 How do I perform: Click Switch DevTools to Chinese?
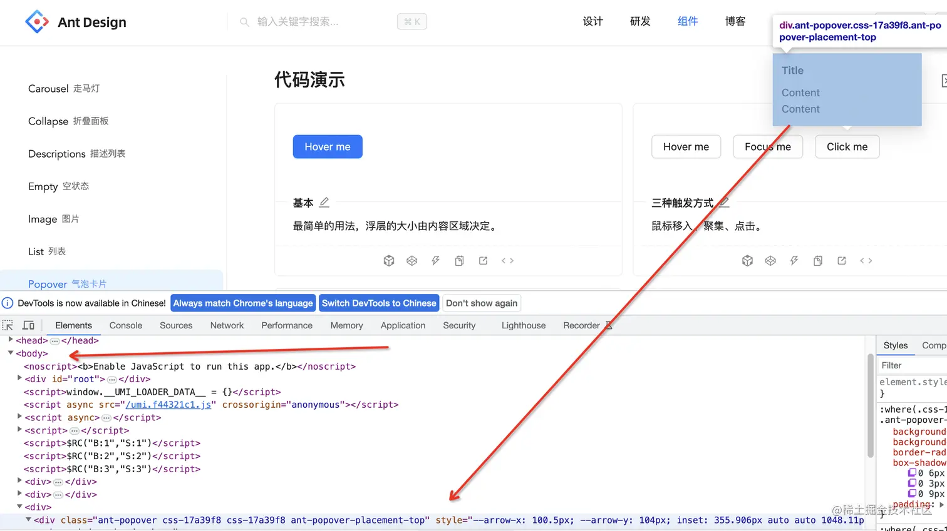[x=379, y=303]
